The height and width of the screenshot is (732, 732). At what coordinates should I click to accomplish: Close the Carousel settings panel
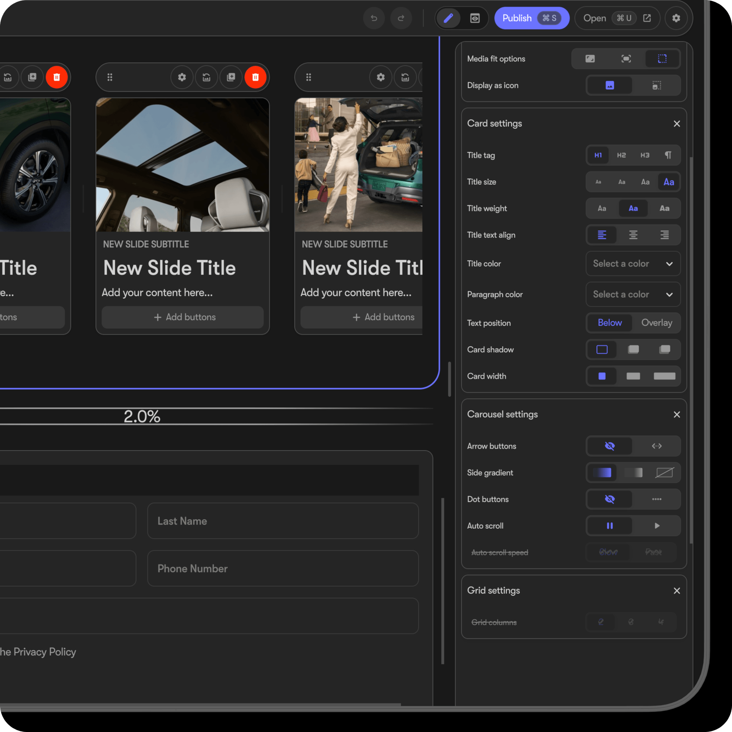[x=677, y=415]
